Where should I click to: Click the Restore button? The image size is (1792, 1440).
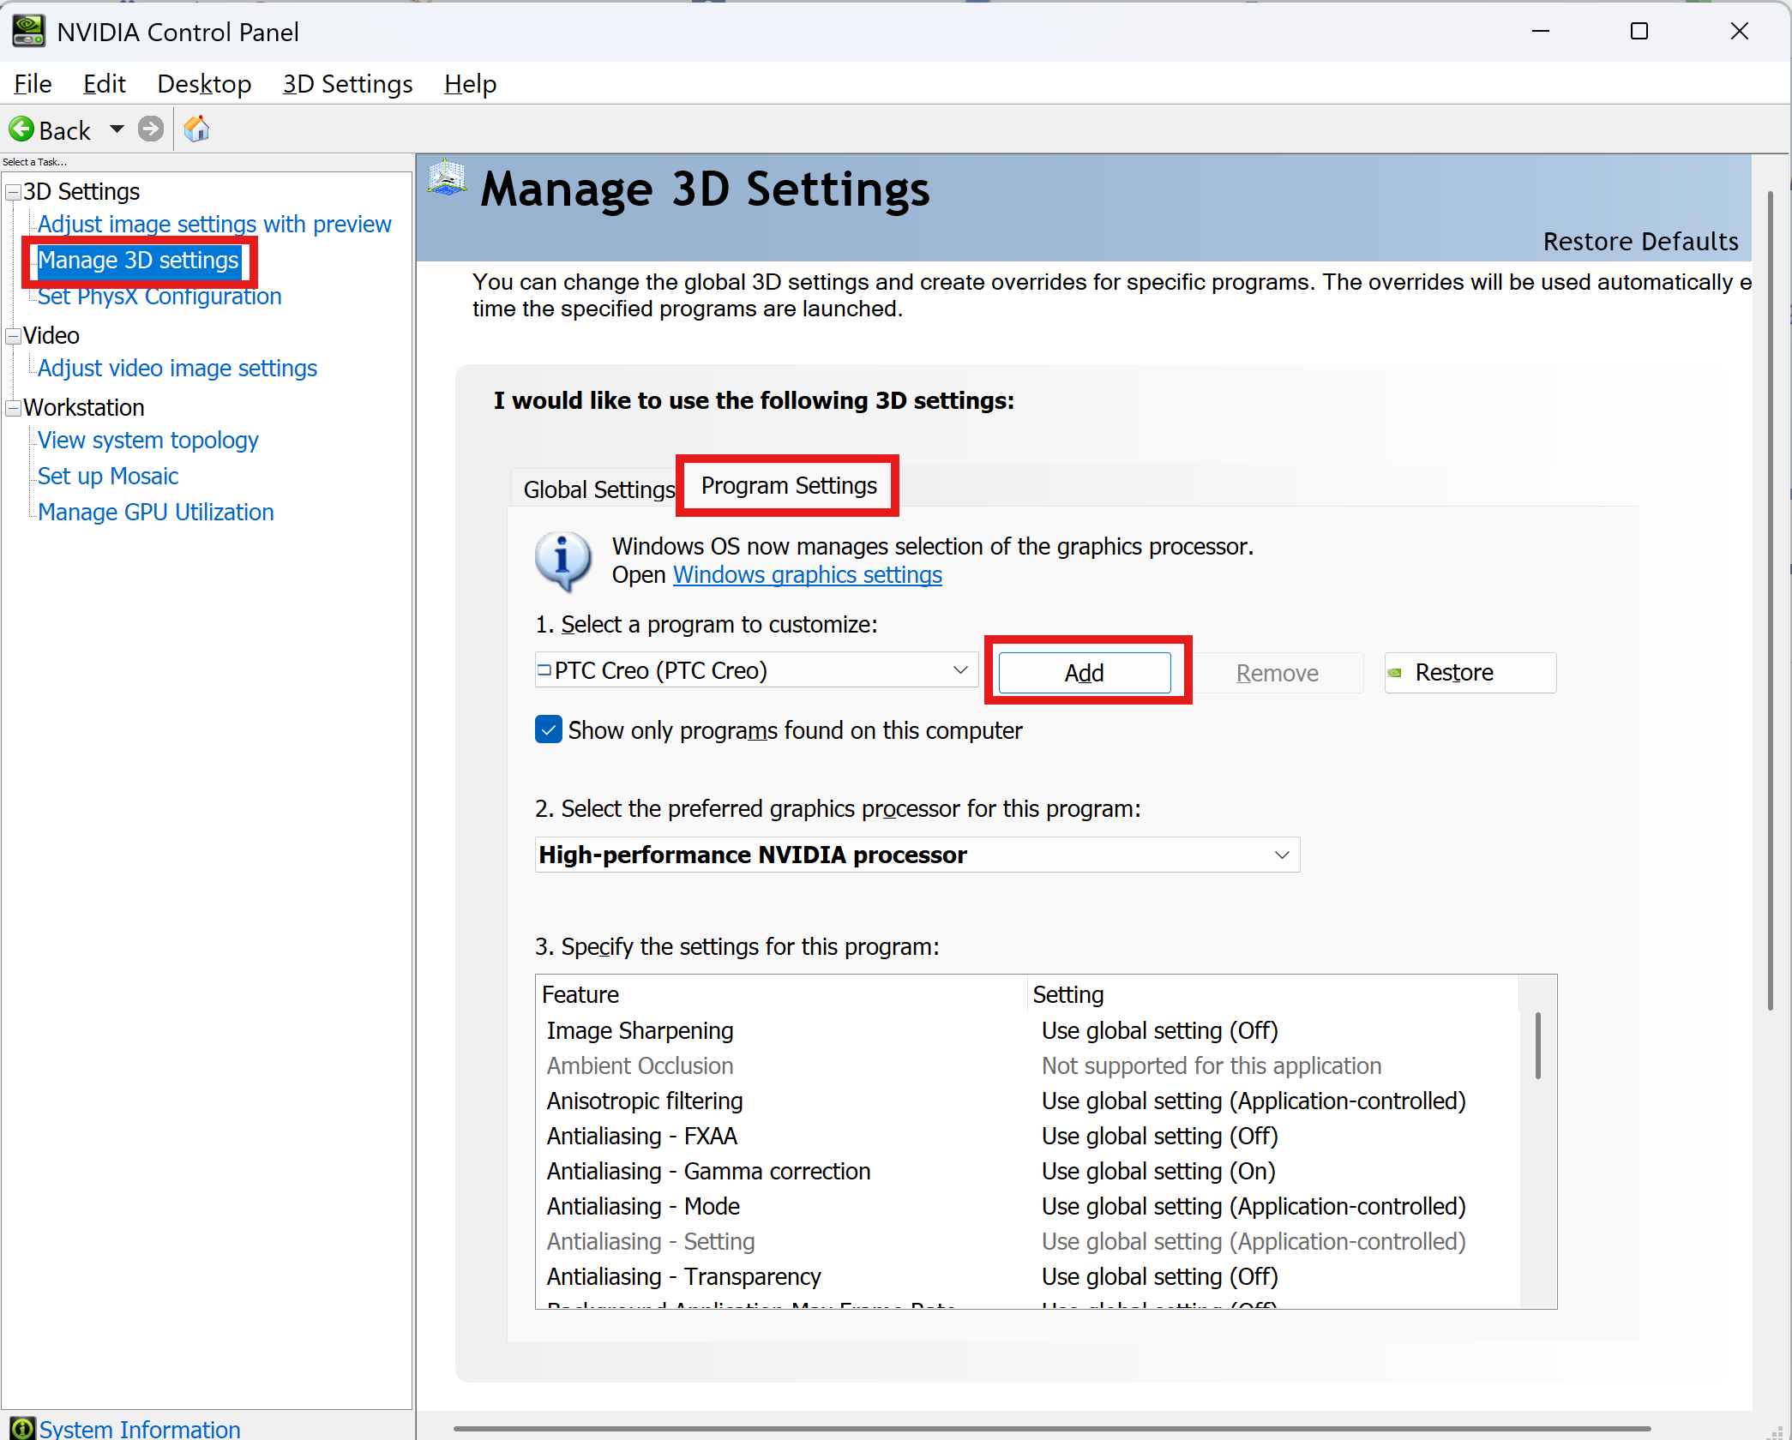1470,673
